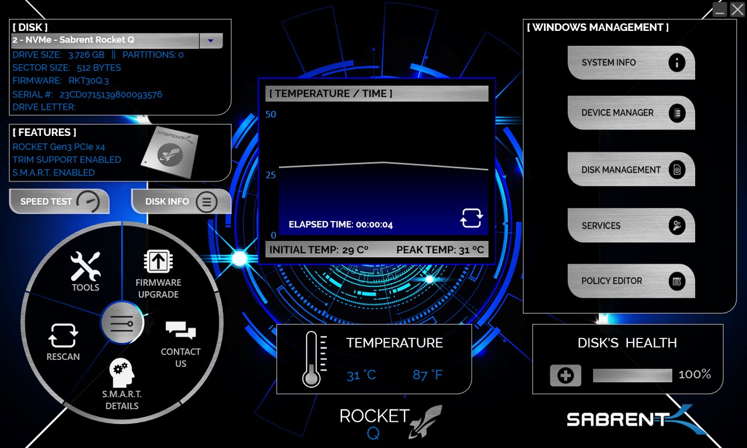The height and width of the screenshot is (448, 747).
Task: Click the 'FIRMWARE: RKT30Q.3' text
Action: point(61,80)
